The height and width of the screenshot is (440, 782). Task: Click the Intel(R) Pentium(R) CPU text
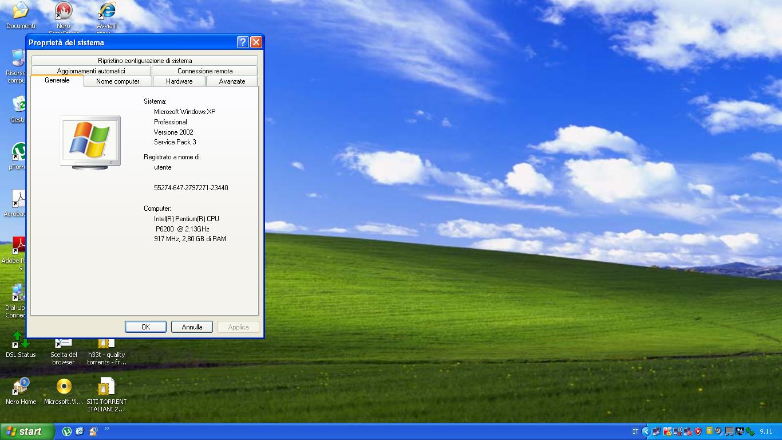coord(187,218)
